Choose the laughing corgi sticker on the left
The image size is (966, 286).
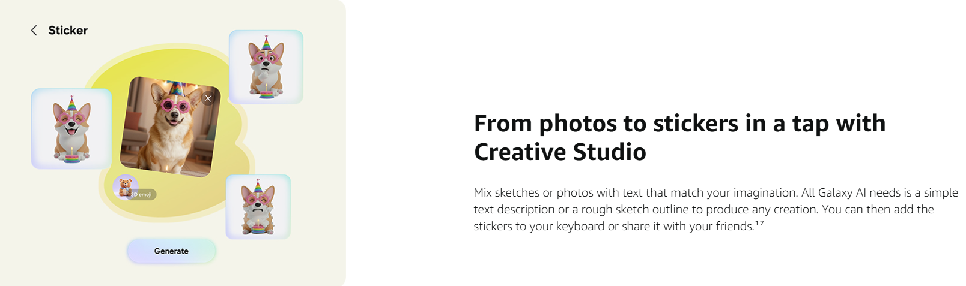click(x=71, y=129)
